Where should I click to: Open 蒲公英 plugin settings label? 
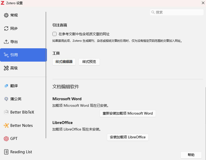point(16,99)
